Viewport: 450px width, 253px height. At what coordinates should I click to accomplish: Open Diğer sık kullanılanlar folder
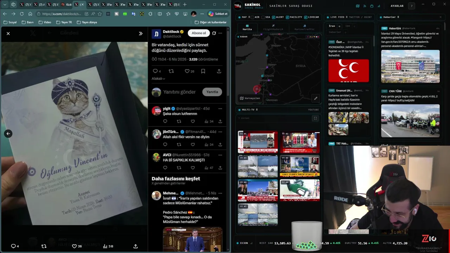[x=210, y=22]
